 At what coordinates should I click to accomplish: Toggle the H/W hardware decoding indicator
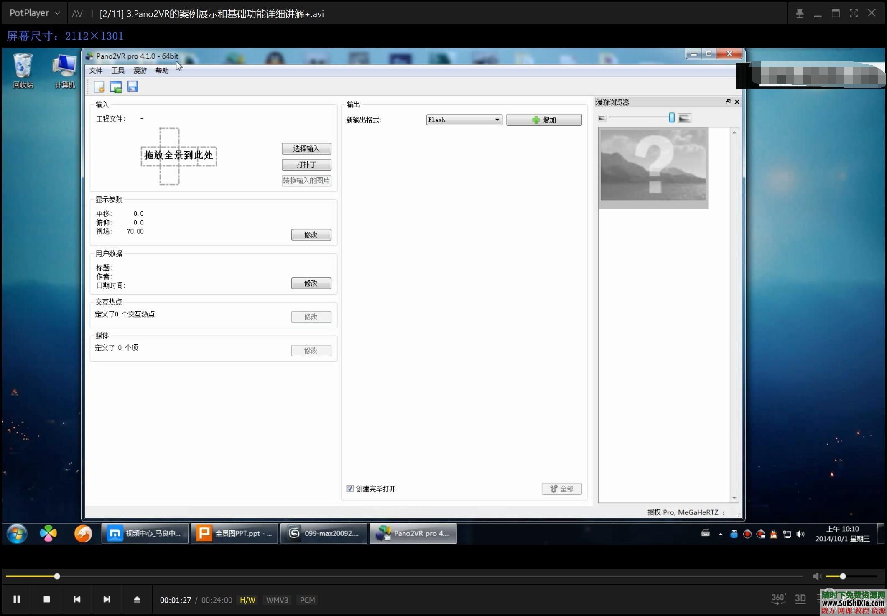247,600
